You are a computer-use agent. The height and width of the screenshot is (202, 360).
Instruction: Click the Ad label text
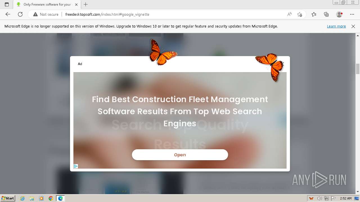80,64
